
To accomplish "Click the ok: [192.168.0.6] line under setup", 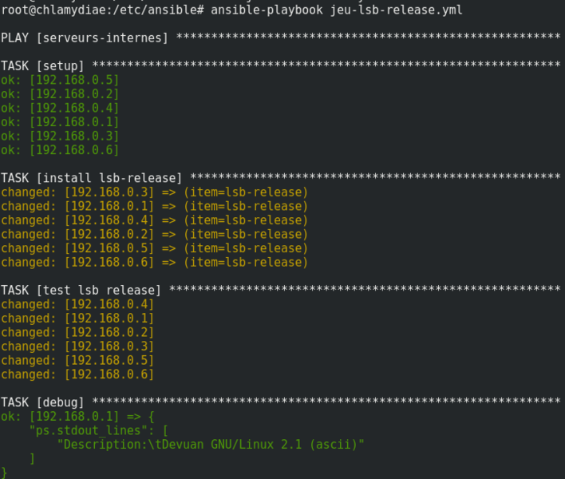I will tap(60, 150).
